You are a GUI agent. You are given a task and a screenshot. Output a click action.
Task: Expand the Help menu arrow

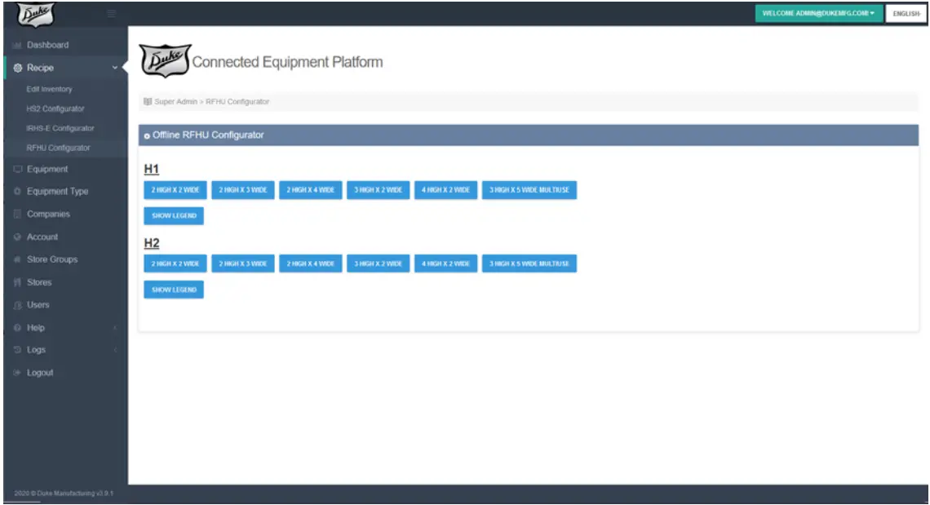[115, 328]
